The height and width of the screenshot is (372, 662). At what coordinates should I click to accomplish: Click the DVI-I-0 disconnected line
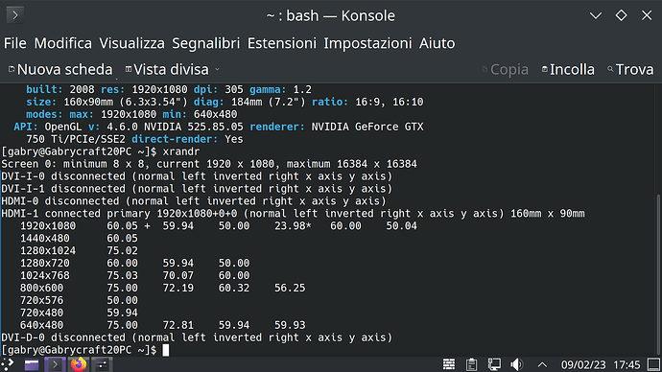tap(197, 176)
